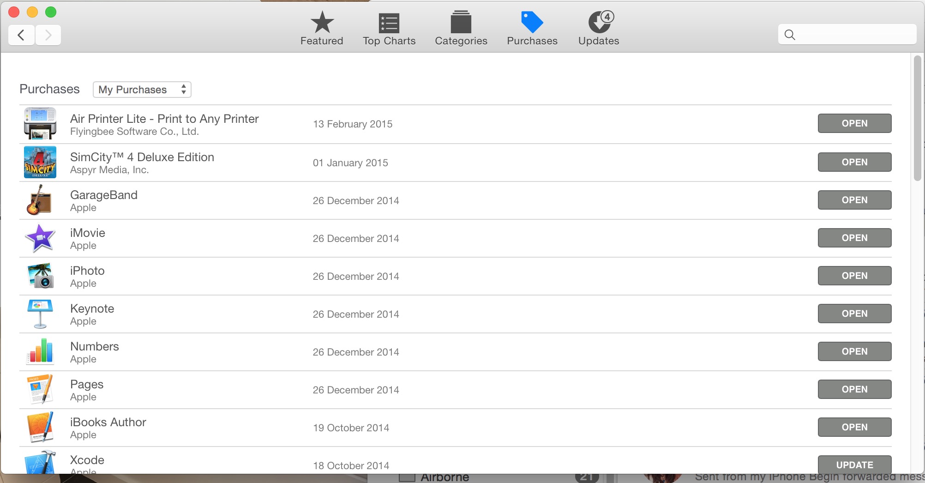Select the Purchases blue tag icon
Screen dimensions: 925x483
(532, 22)
